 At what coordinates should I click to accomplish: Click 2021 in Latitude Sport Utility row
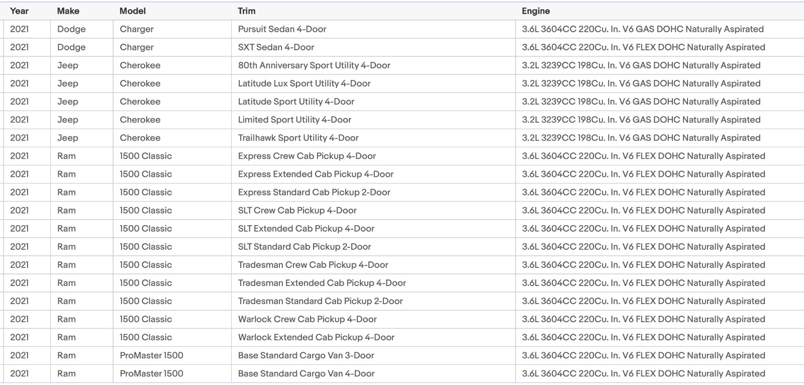coord(19,102)
